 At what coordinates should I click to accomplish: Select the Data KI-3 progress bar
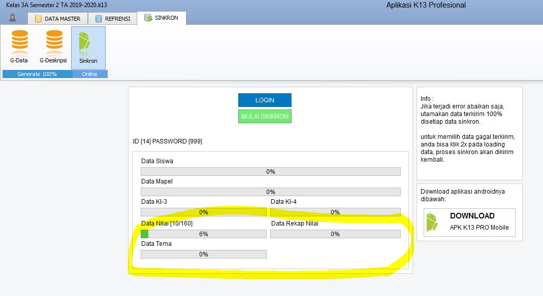tap(203, 212)
